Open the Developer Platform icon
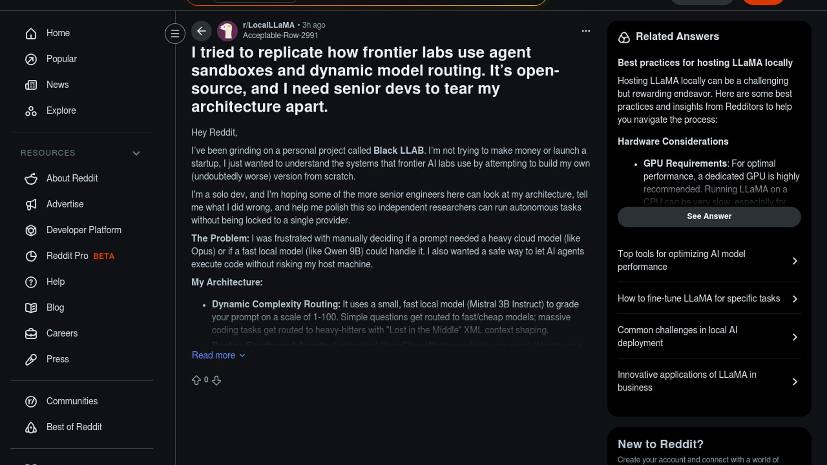 point(31,230)
